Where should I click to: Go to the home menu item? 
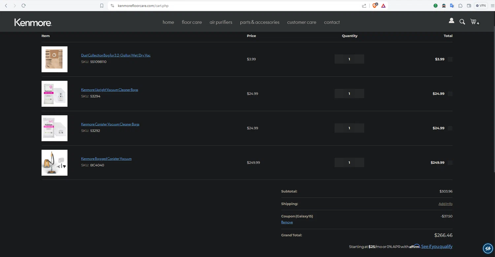pos(168,22)
